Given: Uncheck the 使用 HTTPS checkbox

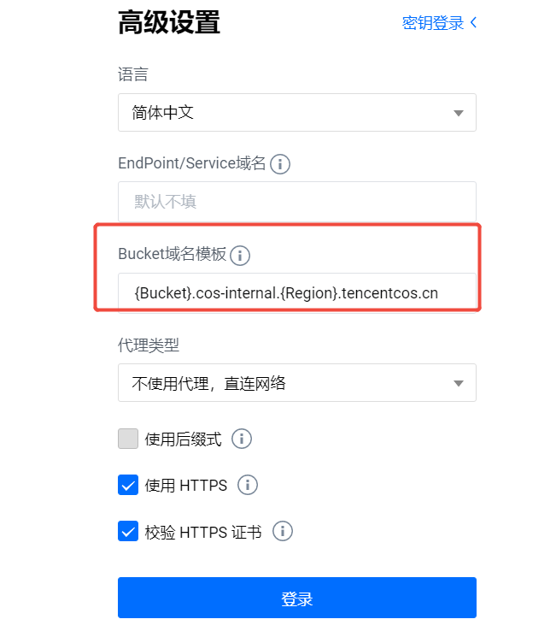Looking at the screenshot, I should click(128, 485).
